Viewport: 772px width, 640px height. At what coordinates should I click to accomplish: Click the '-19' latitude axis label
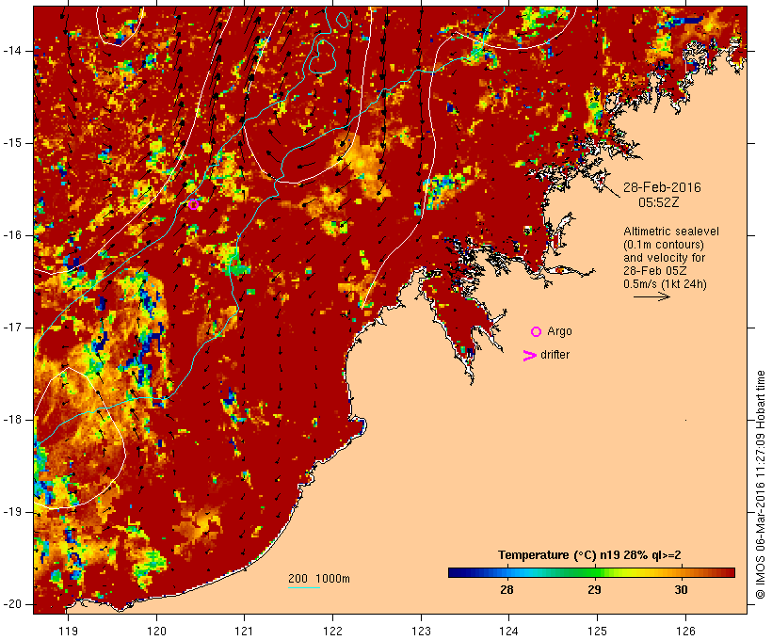pos(11,512)
